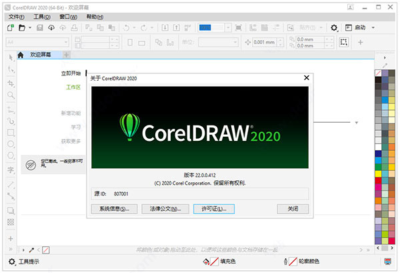Select the no-color swatch atop palette
This screenshot has width=400, height=273.
coord(378,73)
